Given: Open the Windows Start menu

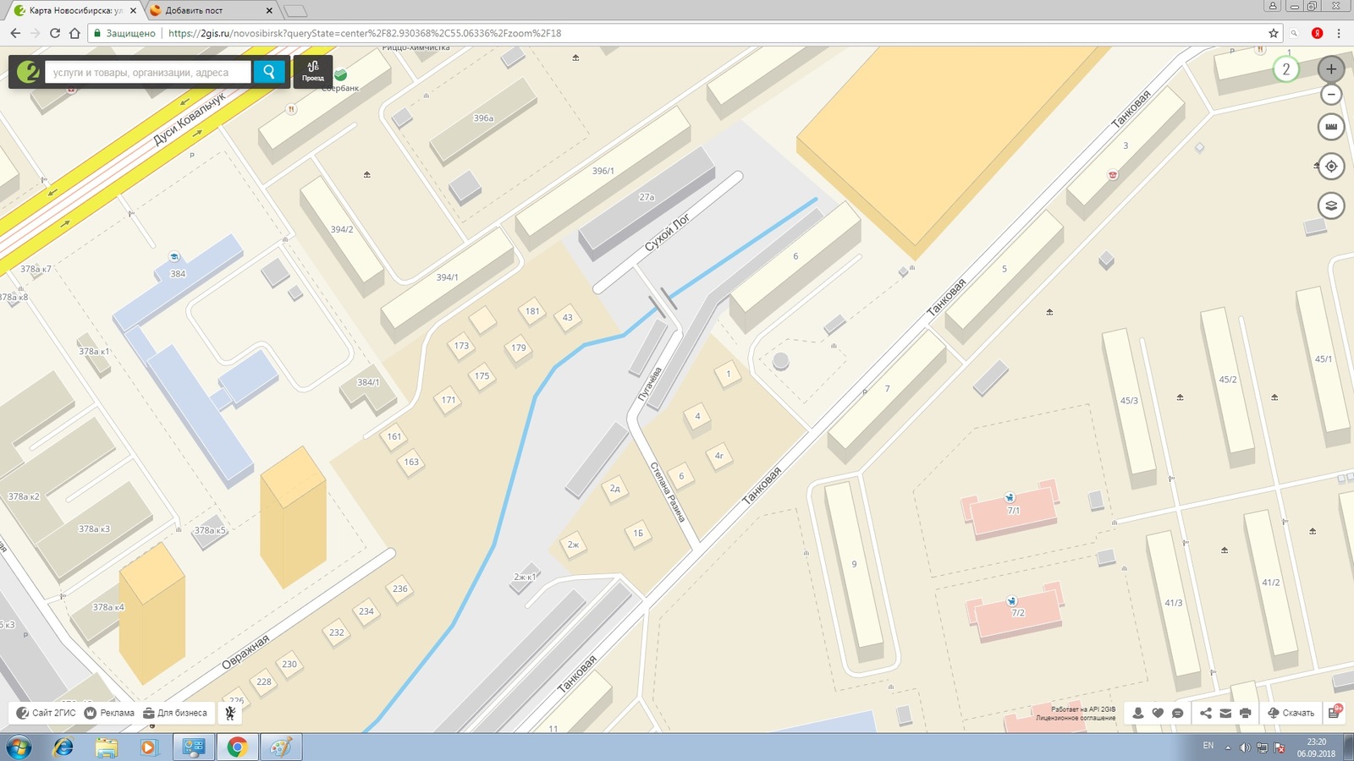Looking at the screenshot, I should point(19,747).
